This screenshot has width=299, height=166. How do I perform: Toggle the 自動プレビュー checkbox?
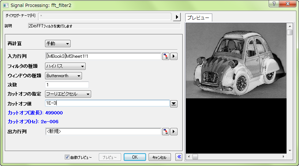tap(67, 157)
